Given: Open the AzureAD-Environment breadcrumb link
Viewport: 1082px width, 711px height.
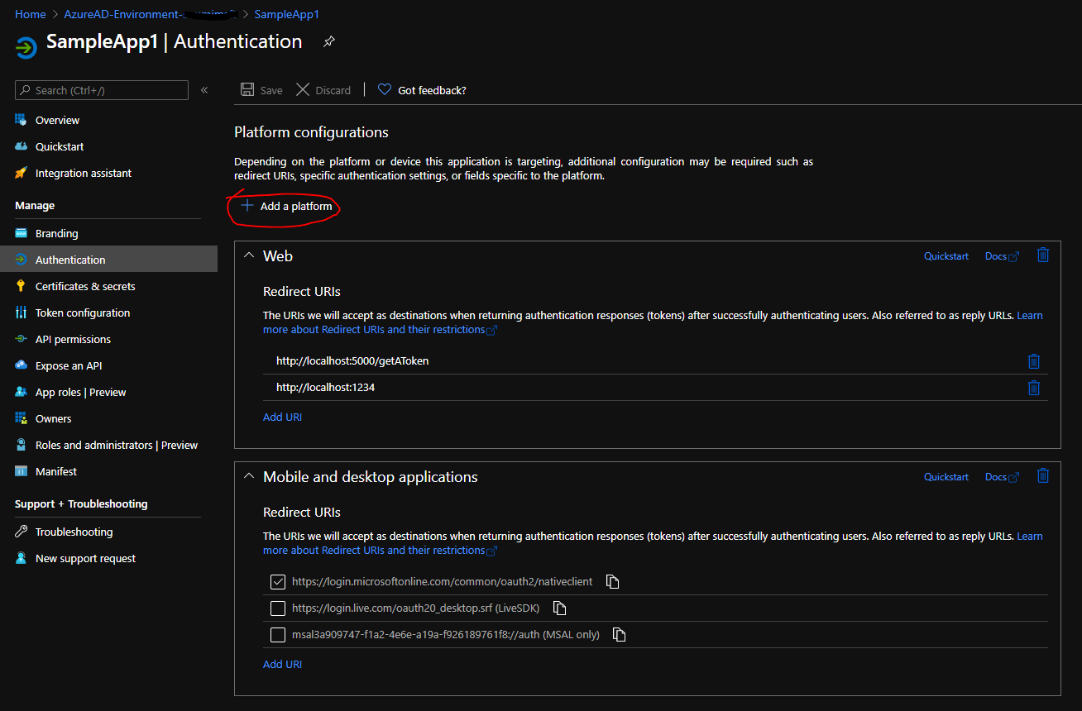Looking at the screenshot, I should tap(150, 14).
